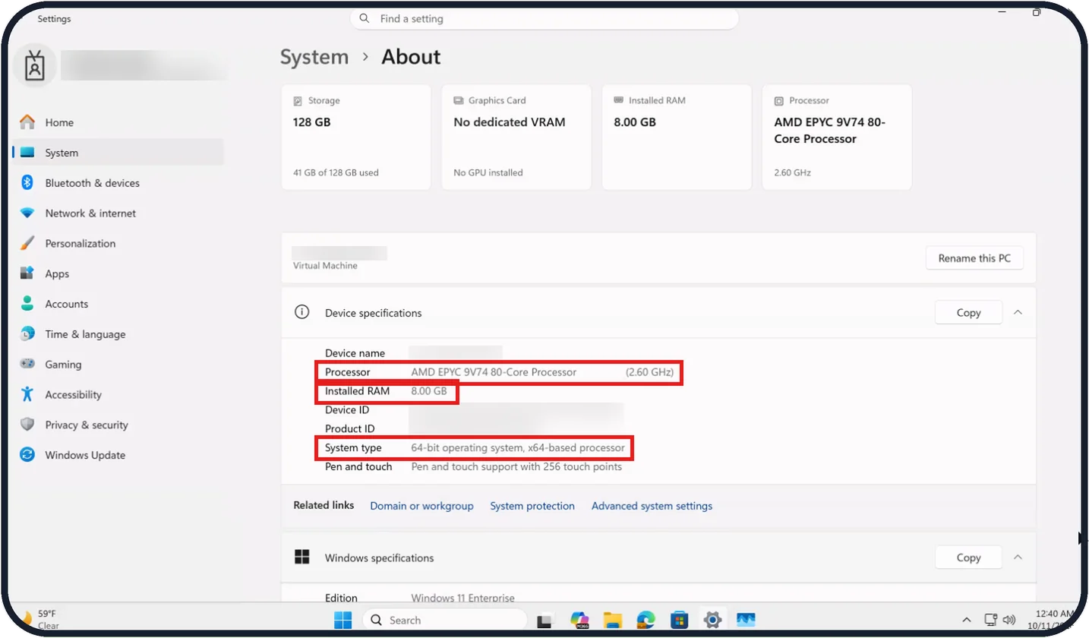
Task: Open the Home settings page
Action: [118, 122]
